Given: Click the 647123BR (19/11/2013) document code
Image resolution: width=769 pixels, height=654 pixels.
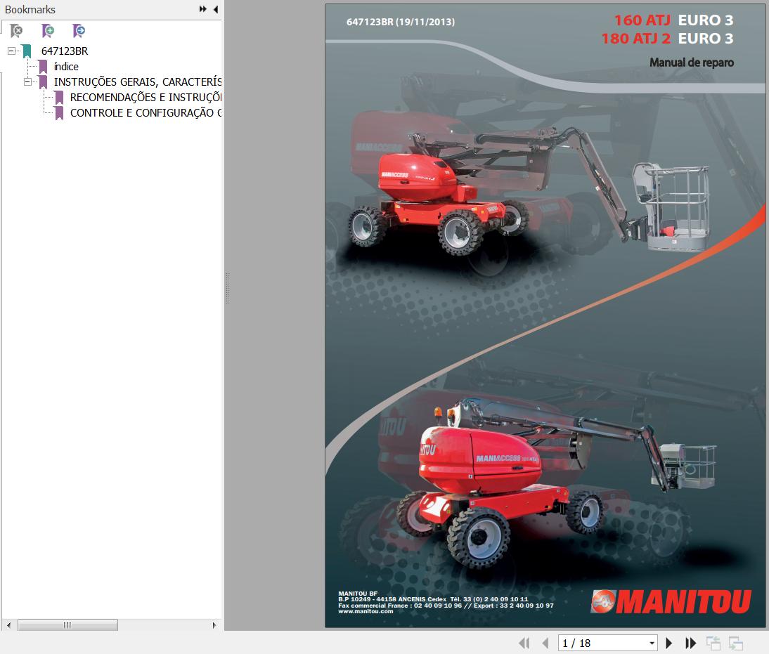Looking at the screenshot, I should point(400,22).
